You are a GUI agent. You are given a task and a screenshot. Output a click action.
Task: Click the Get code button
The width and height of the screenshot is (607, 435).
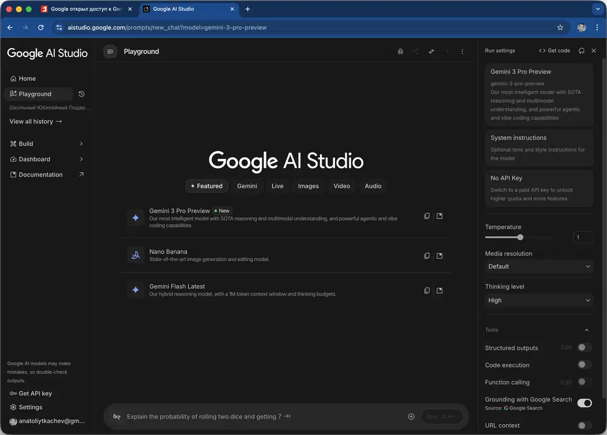pyautogui.click(x=555, y=51)
